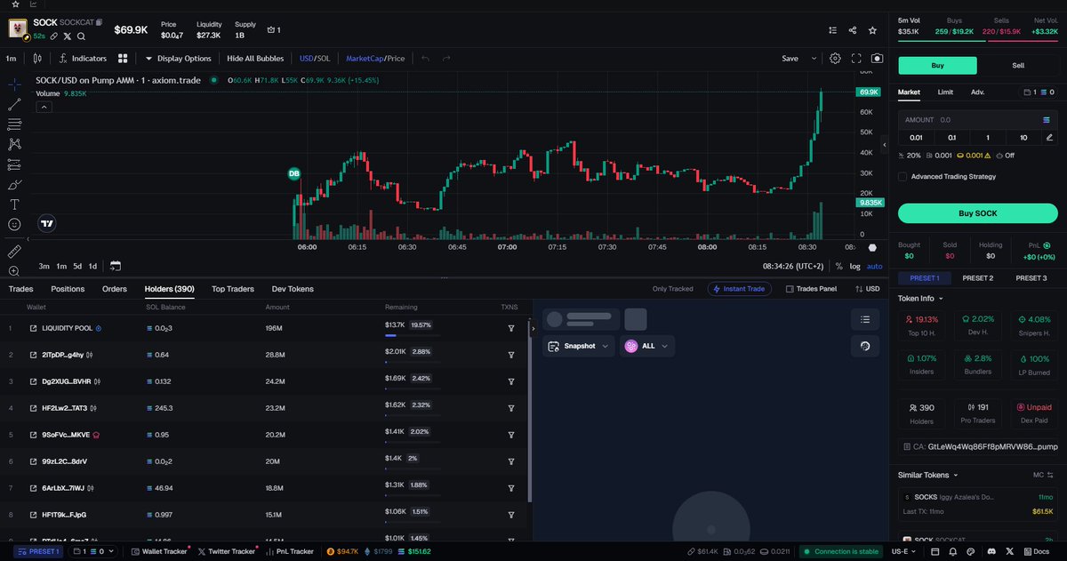Switch to the Positions tab
This screenshot has height=561, width=1067.
pos(68,289)
